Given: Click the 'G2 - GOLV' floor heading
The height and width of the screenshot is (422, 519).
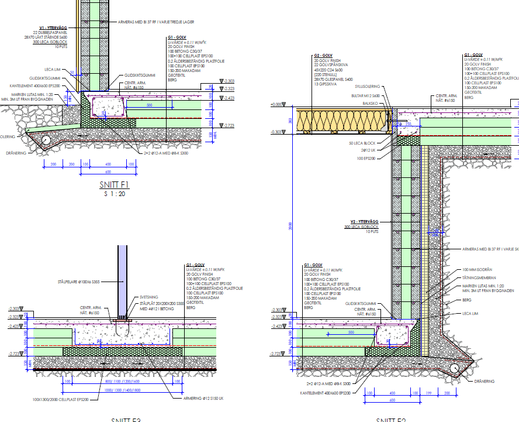Looking at the screenshot, I should tap(323, 56).
